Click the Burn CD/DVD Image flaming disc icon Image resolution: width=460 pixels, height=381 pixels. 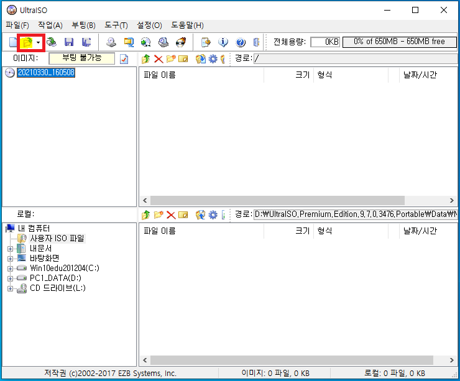(181, 42)
